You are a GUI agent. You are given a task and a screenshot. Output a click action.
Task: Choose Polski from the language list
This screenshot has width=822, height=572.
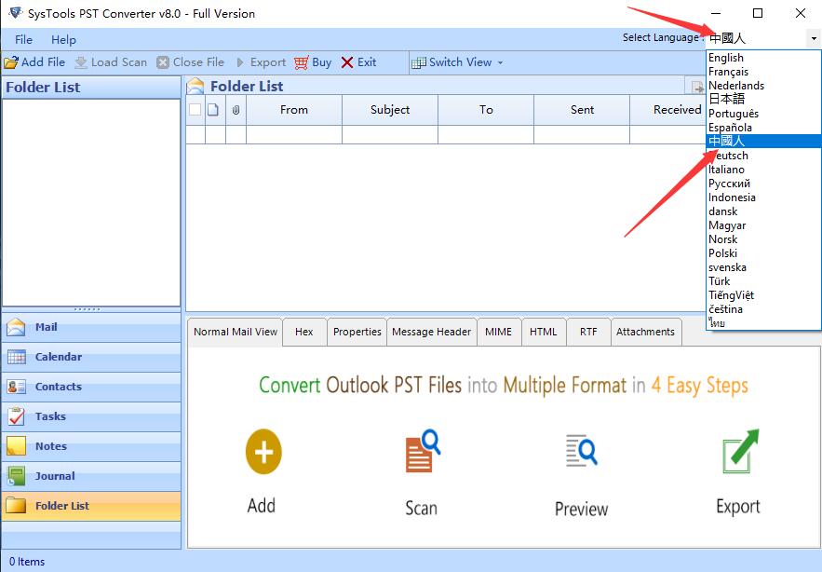(x=763, y=253)
